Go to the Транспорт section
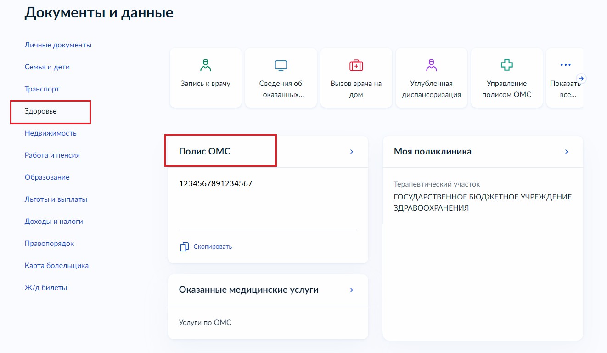 point(42,89)
